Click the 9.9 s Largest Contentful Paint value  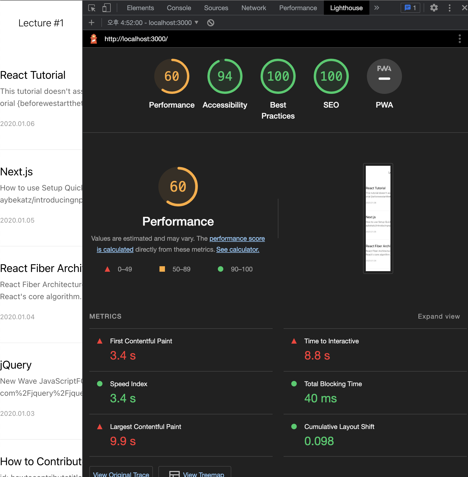click(123, 441)
